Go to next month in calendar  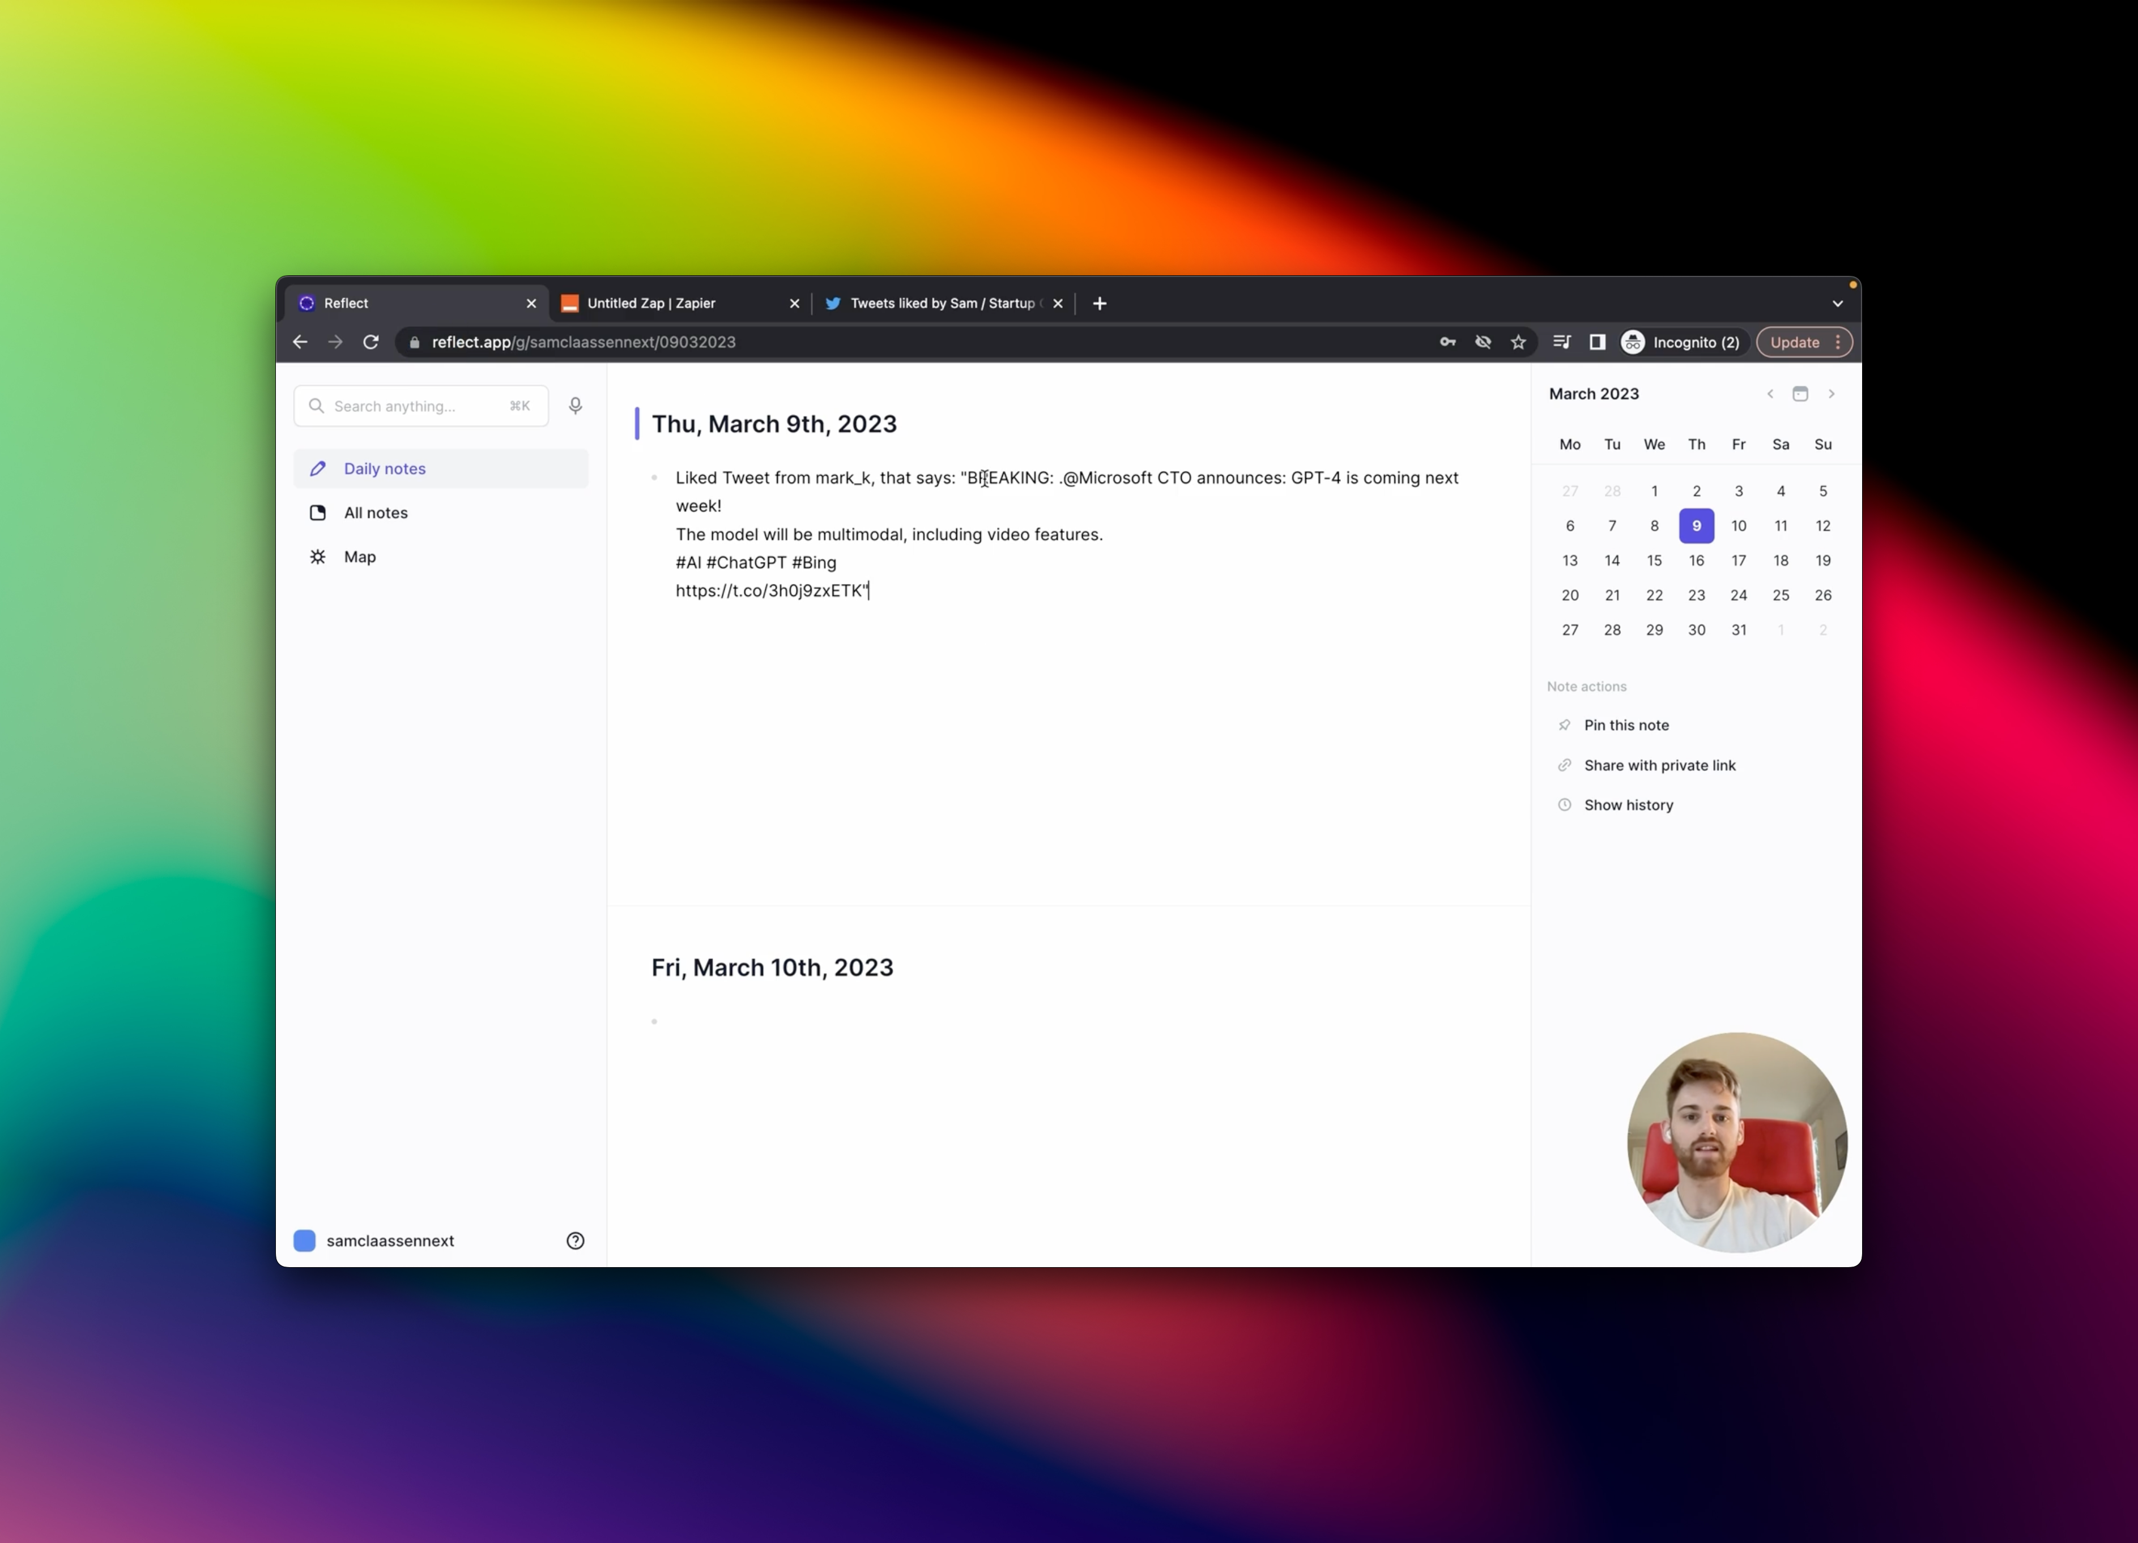pyautogui.click(x=1831, y=394)
